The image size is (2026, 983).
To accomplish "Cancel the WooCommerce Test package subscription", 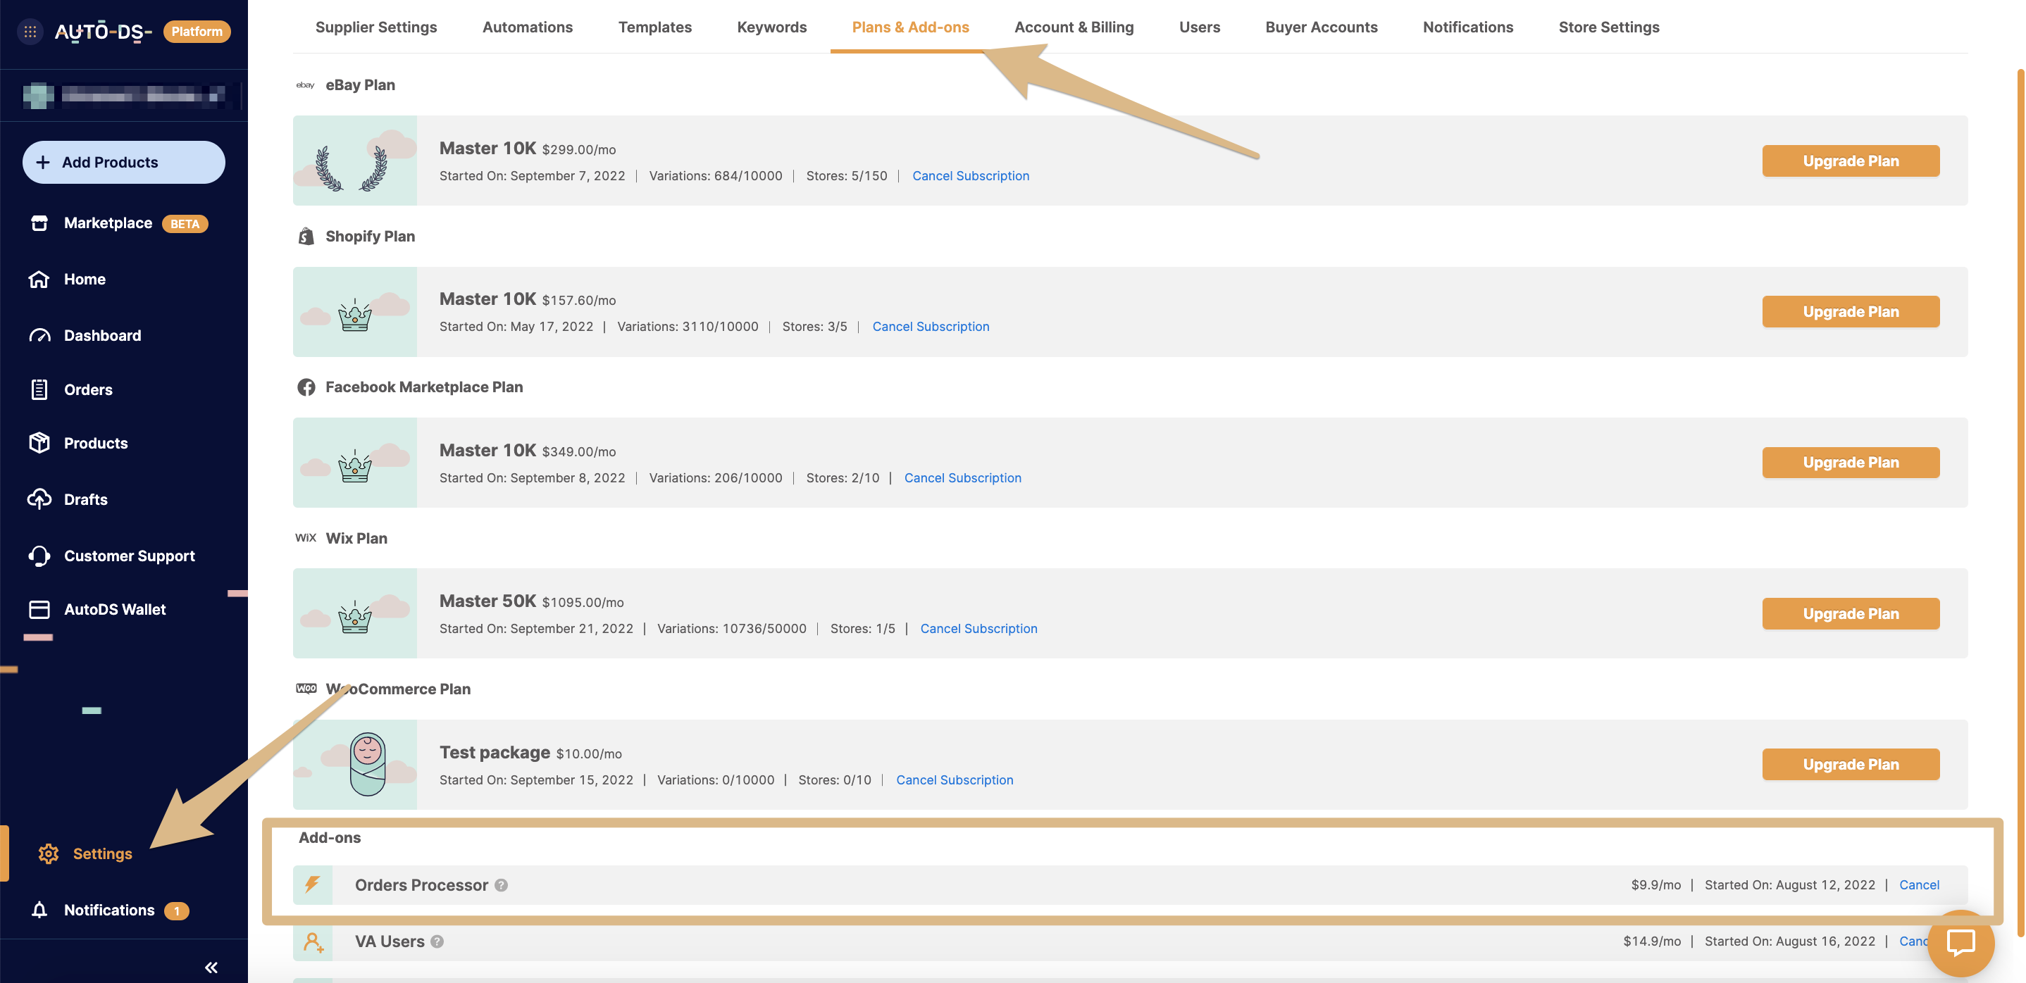I will coord(954,779).
